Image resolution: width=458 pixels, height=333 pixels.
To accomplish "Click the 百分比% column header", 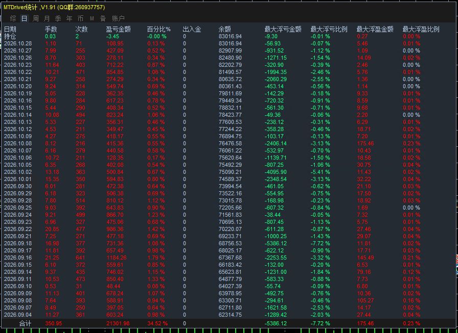I will click(158, 29).
